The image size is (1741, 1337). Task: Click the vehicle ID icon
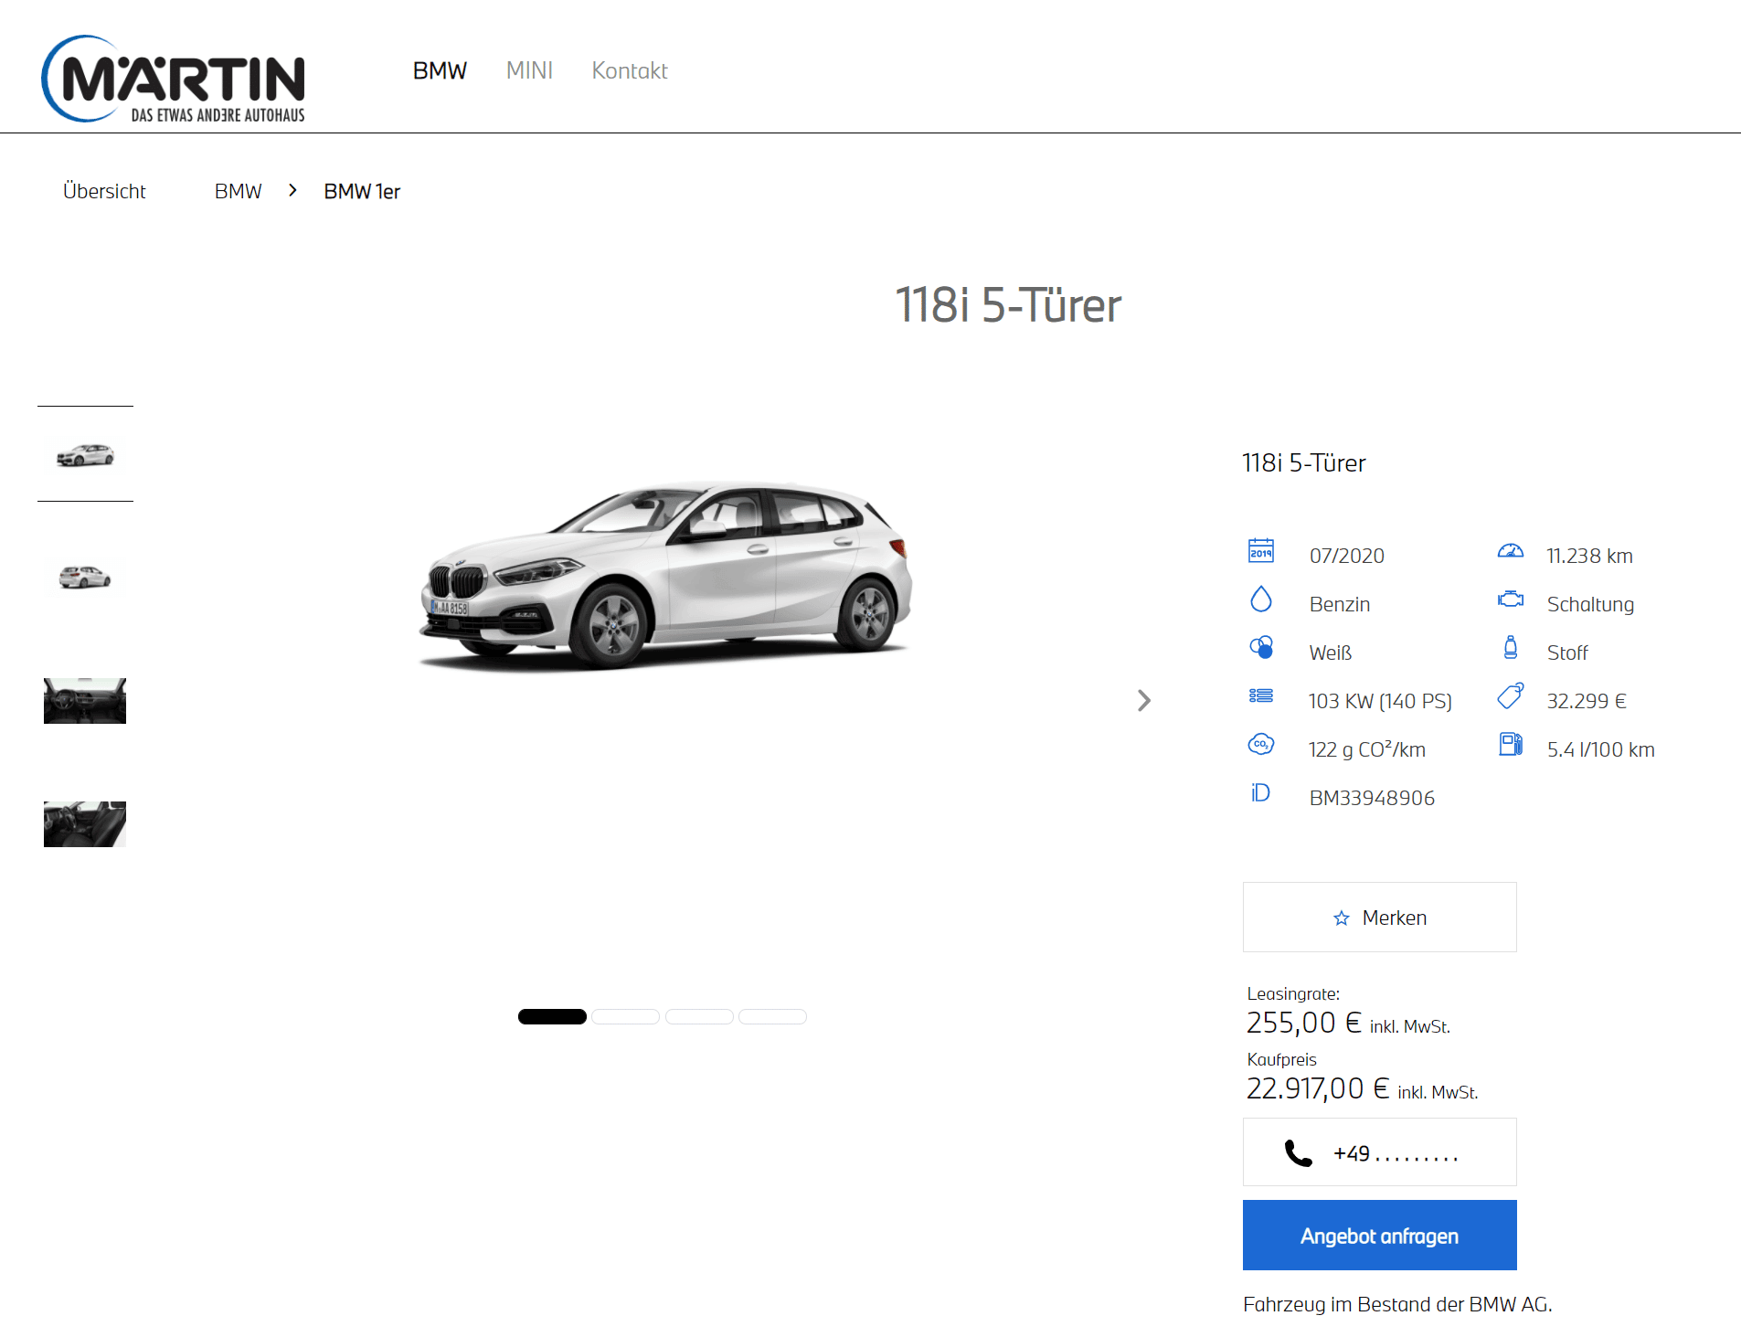1261,792
